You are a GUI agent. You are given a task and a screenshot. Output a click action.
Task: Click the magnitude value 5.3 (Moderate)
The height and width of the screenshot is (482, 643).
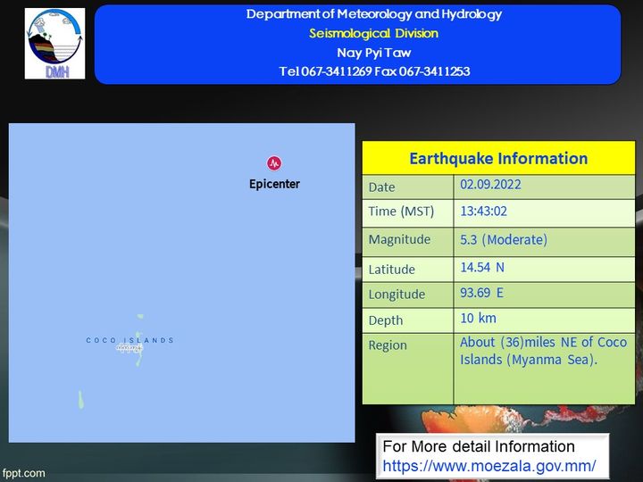click(504, 239)
